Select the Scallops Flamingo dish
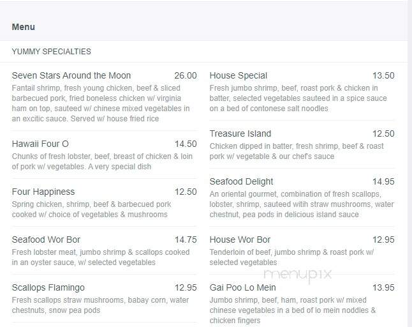Viewport: 412px width, 327px height. click(48, 287)
